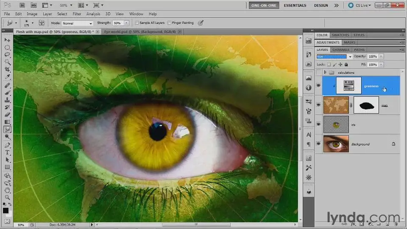
Task: Select the Crop tool
Action: [x=7, y=69]
